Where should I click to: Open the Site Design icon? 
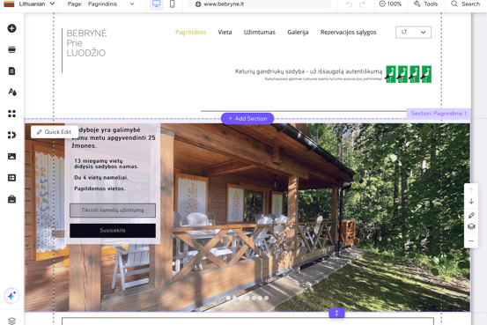click(12, 92)
